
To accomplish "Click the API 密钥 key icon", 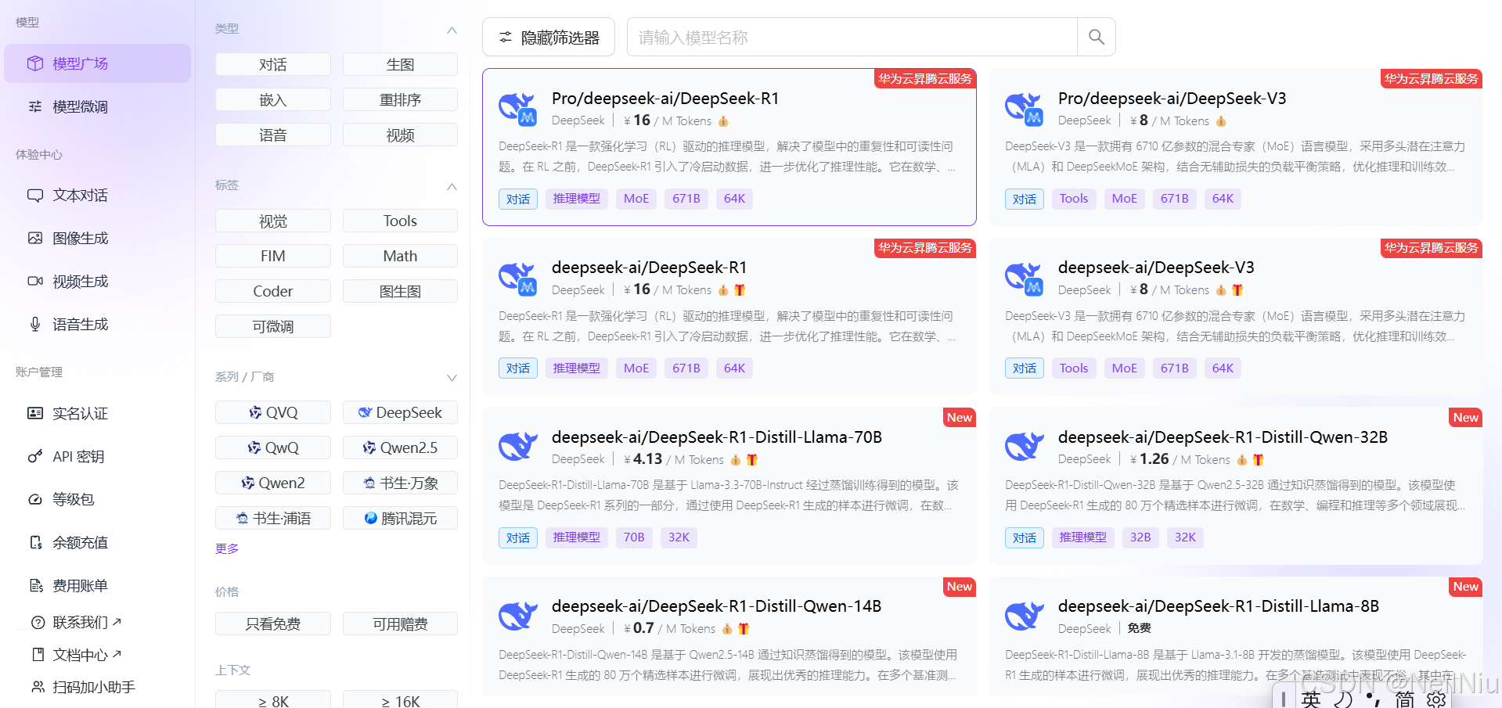I will (35, 456).
